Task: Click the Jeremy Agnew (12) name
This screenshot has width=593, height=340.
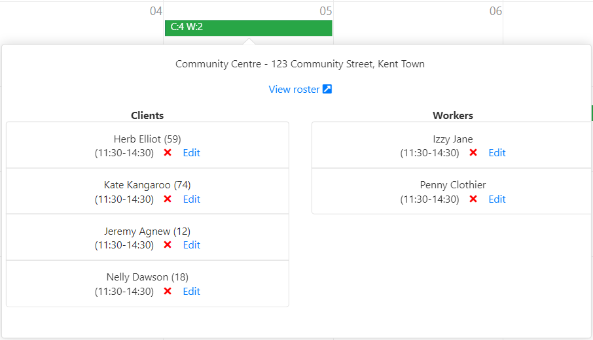Action: click(147, 231)
